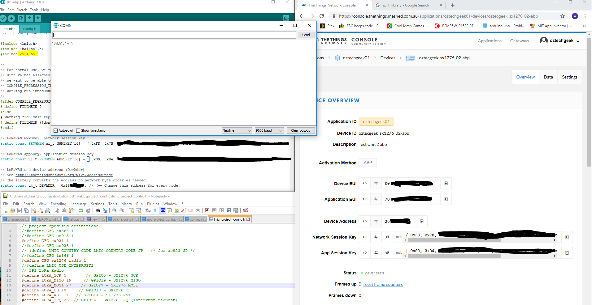This screenshot has width=592, height=305.
Task: Open the Arduino Serial Monitor magnifier icon
Action: pyautogui.click(x=286, y=18)
